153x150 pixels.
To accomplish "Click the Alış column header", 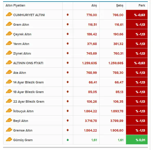I will [94, 5].
